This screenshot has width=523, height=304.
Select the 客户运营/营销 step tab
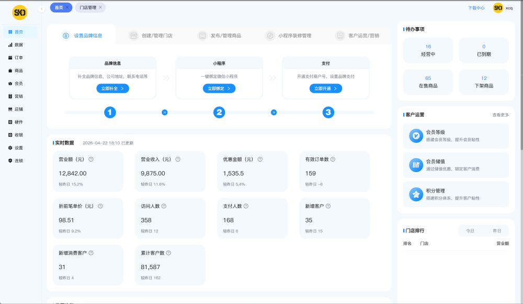coord(357,35)
